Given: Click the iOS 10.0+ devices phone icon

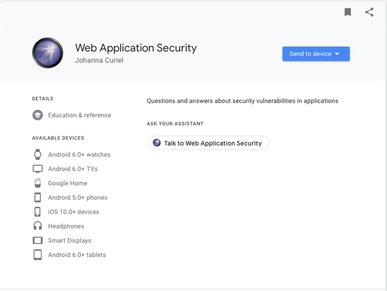Looking at the screenshot, I should click(37, 212).
